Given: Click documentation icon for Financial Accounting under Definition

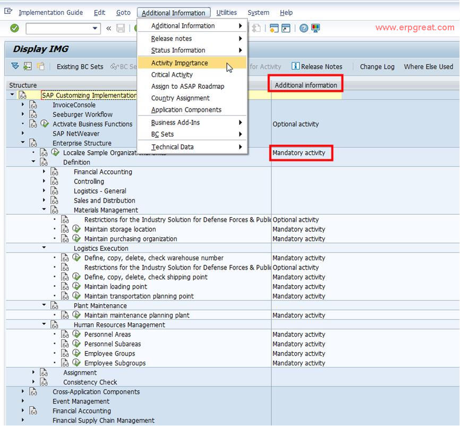Looking at the screenshot, I should point(55,172).
